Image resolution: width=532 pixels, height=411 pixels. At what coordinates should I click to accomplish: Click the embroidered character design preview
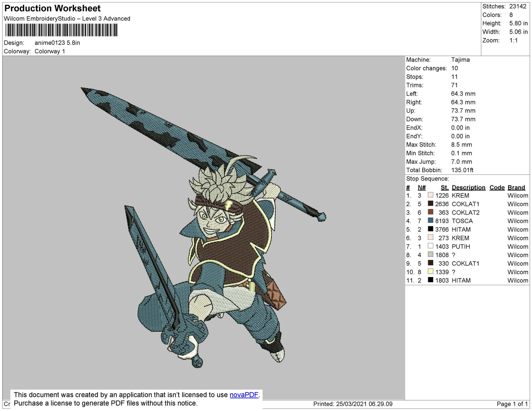pyautogui.click(x=204, y=227)
